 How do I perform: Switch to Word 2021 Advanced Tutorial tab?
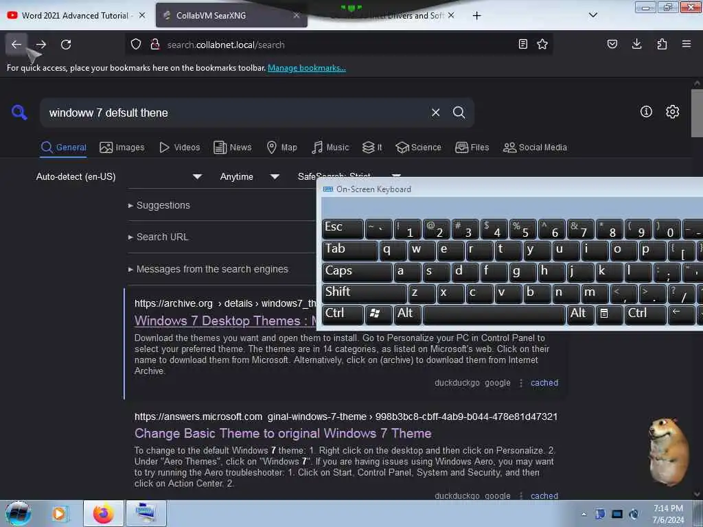click(76, 15)
